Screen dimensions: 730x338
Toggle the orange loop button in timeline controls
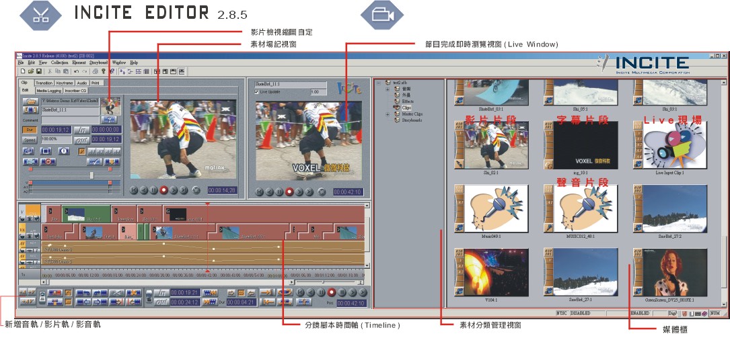tap(241, 293)
